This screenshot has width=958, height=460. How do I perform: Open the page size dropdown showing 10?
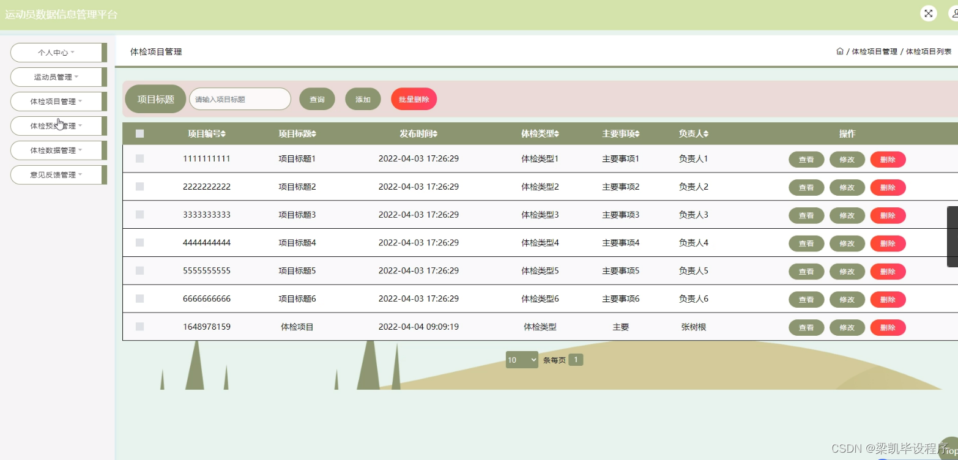pyautogui.click(x=522, y=360)
